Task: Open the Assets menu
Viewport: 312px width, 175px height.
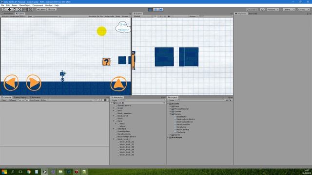Action: pos(14,5)
